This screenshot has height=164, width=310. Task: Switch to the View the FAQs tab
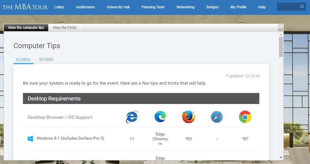65,28
